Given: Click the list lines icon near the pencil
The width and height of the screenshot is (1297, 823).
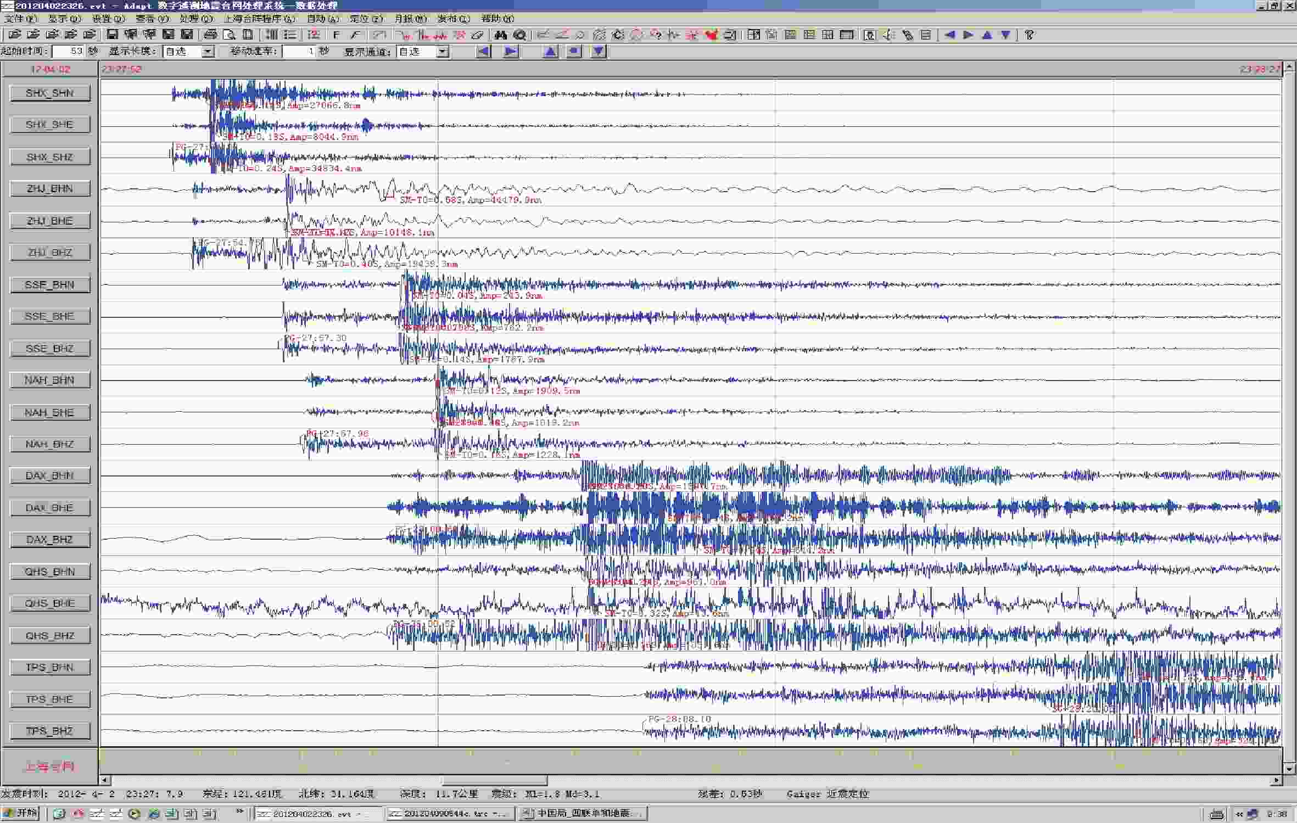Looking at the screenshot, I should click(x=926, y=35).
